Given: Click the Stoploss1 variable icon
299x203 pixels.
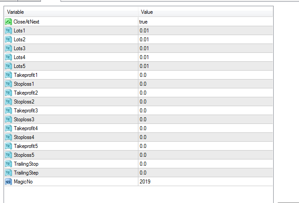Looking at the screenshot, I should click(x=8, y=84).
